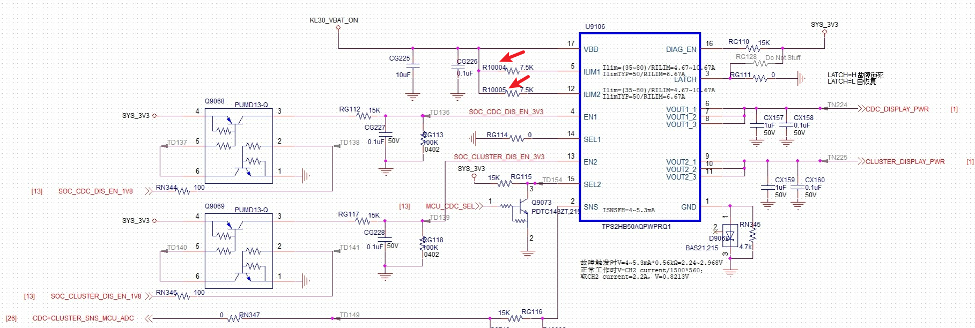Select the R10005 resistor symbol
975x328 pixels.
[513, 93]
